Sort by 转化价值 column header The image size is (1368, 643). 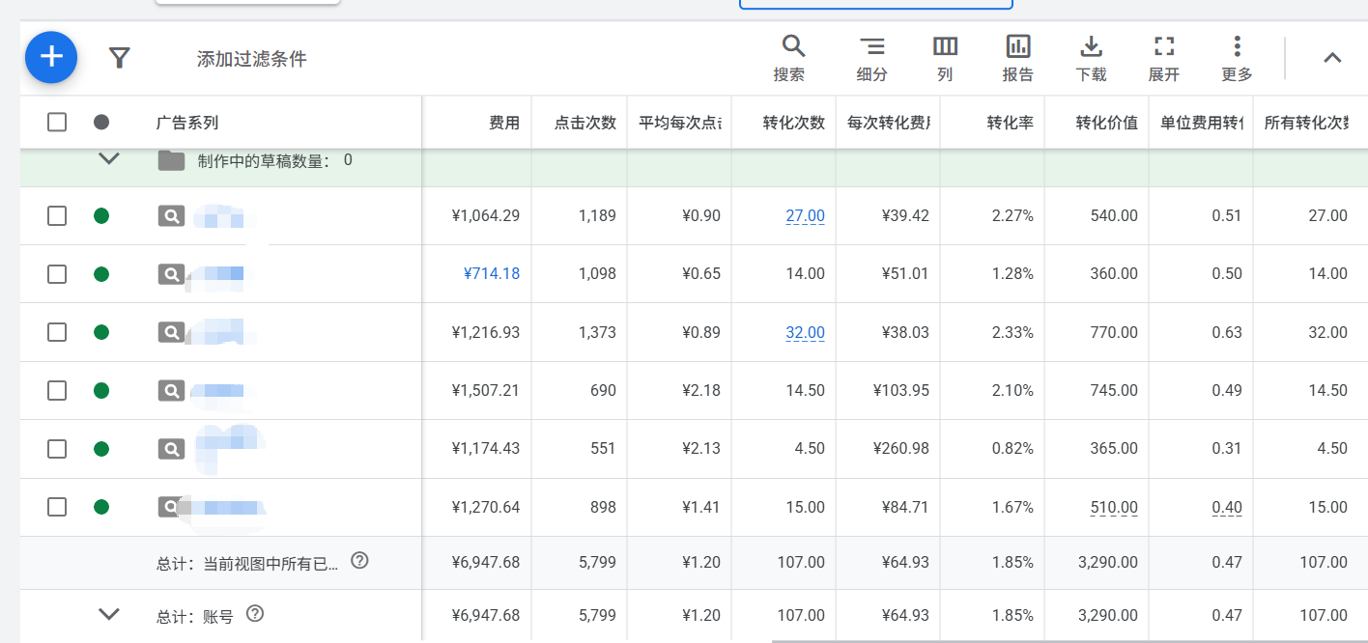pyautogui.click(x=1107, y=123)
